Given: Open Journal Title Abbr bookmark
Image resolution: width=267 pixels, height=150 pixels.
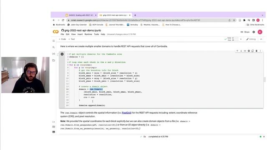Looking at the screenshot, I should [x=115, y=25].
